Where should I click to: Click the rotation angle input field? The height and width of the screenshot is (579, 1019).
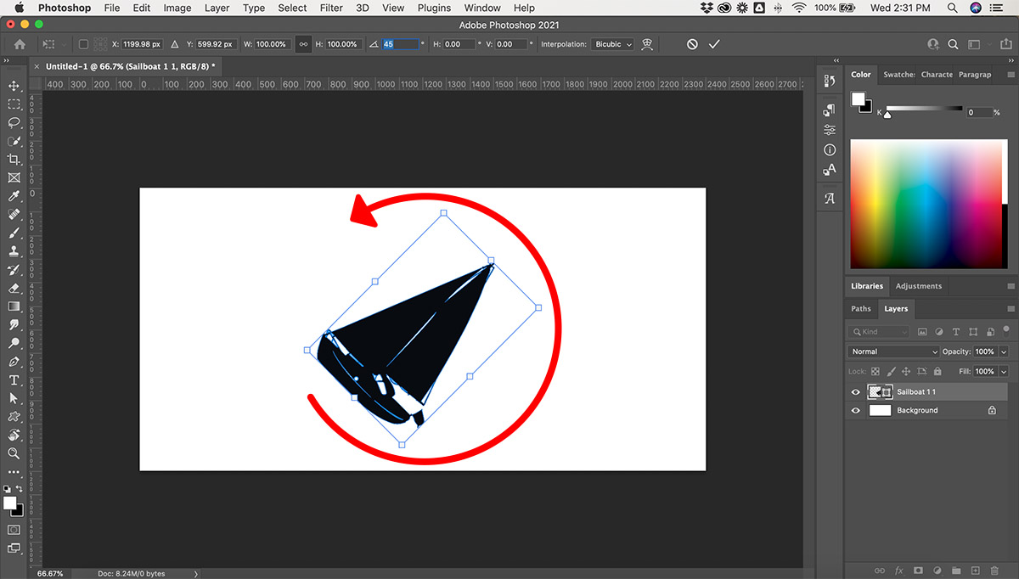(x=400, y=44)
